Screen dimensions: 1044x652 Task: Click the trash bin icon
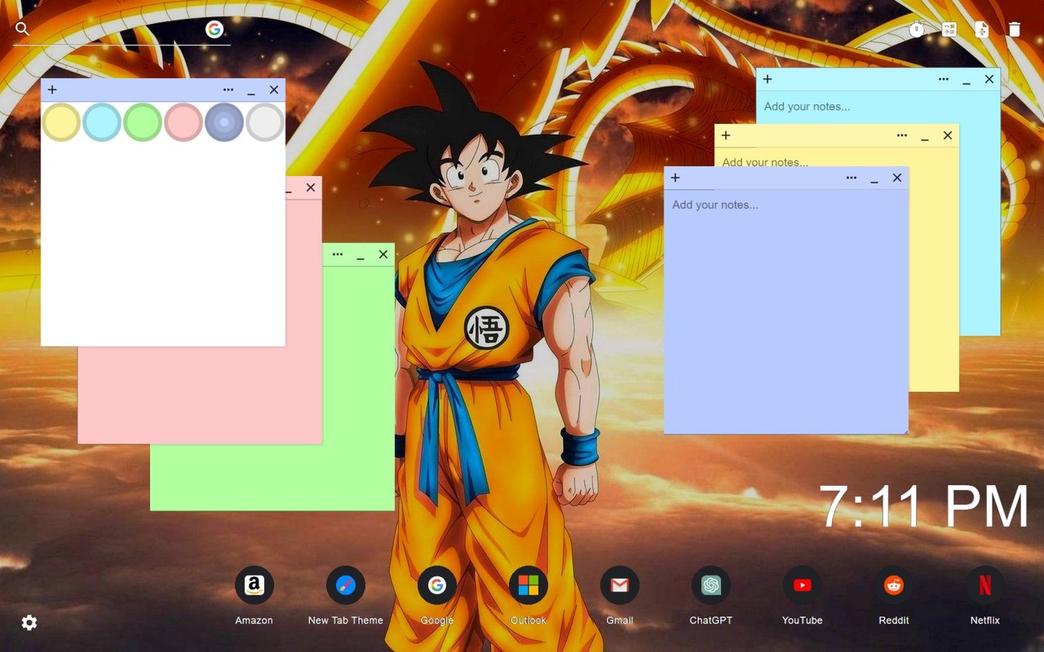pos(1015,29)
